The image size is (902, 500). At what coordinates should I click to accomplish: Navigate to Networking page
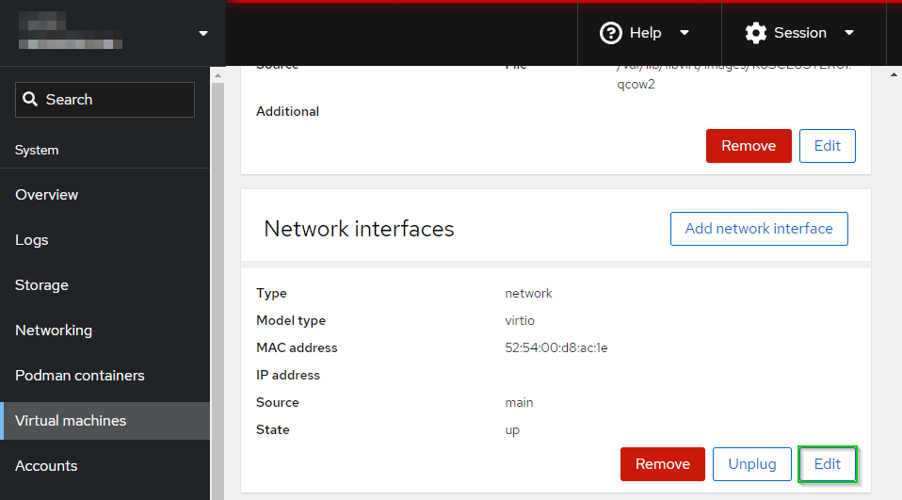click(54, 331)
